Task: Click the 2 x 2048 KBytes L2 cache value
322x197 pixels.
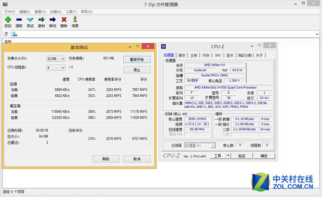Action: click(245, 129)
